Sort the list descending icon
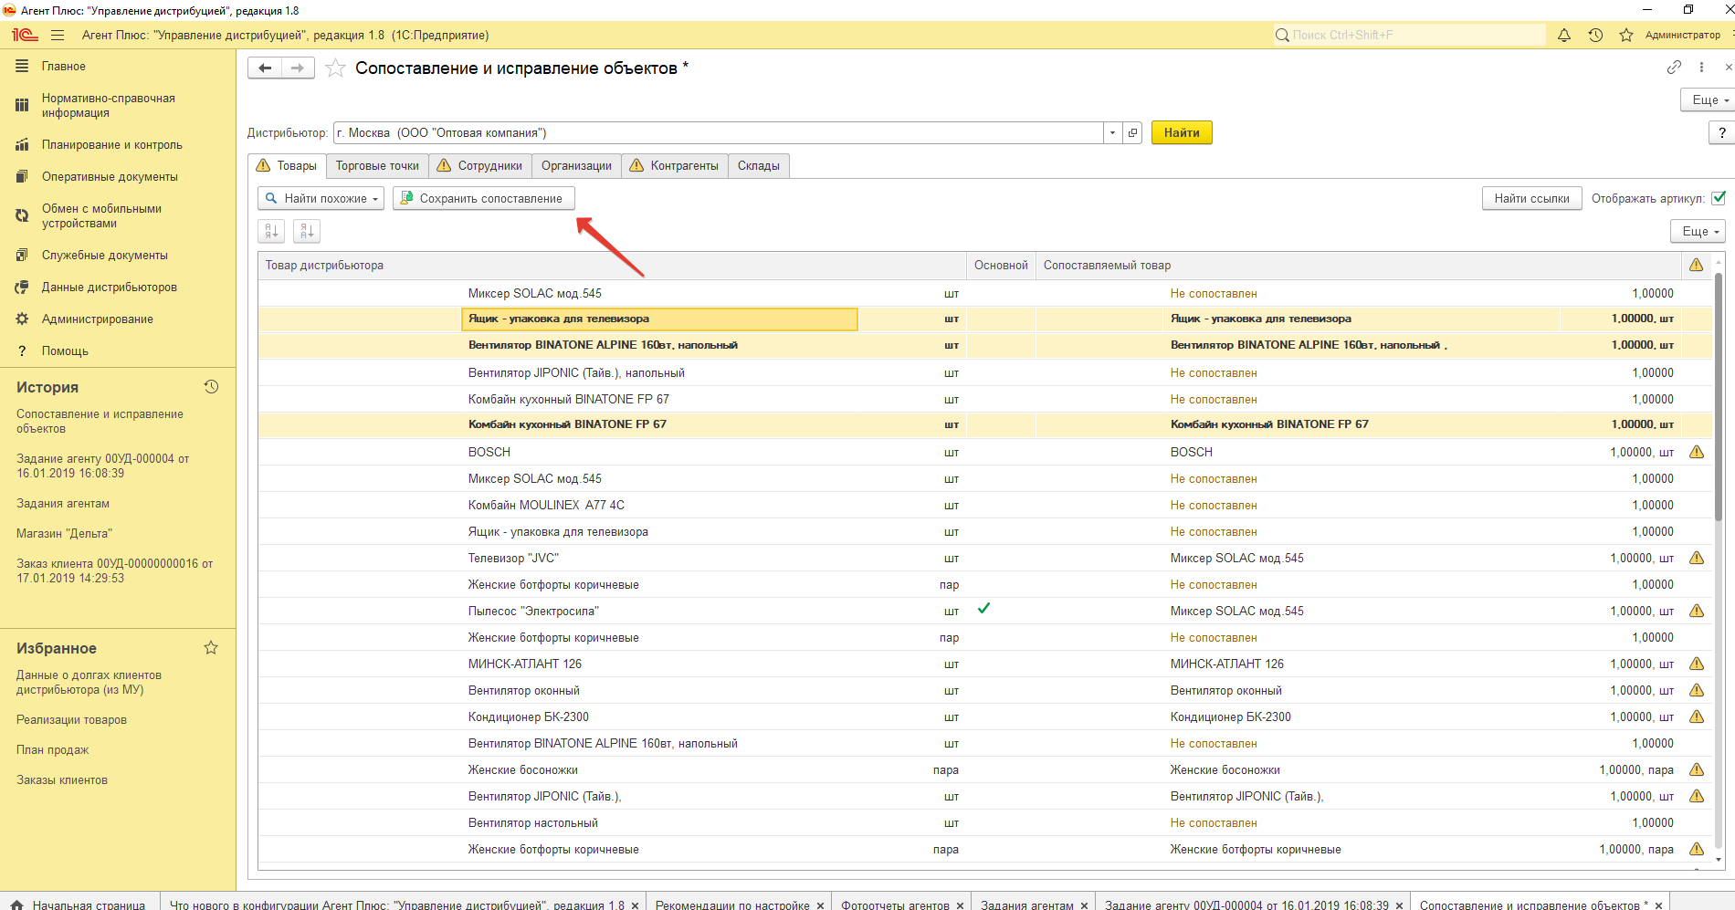This screenshot has width=1735, height=910. pyautogui.click(x=307, y=231)
